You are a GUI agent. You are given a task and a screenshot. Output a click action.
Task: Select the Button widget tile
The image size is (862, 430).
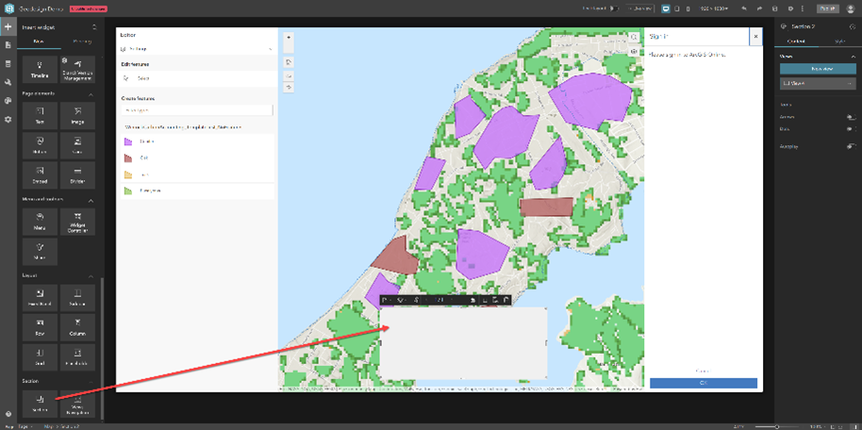point(41,145)
